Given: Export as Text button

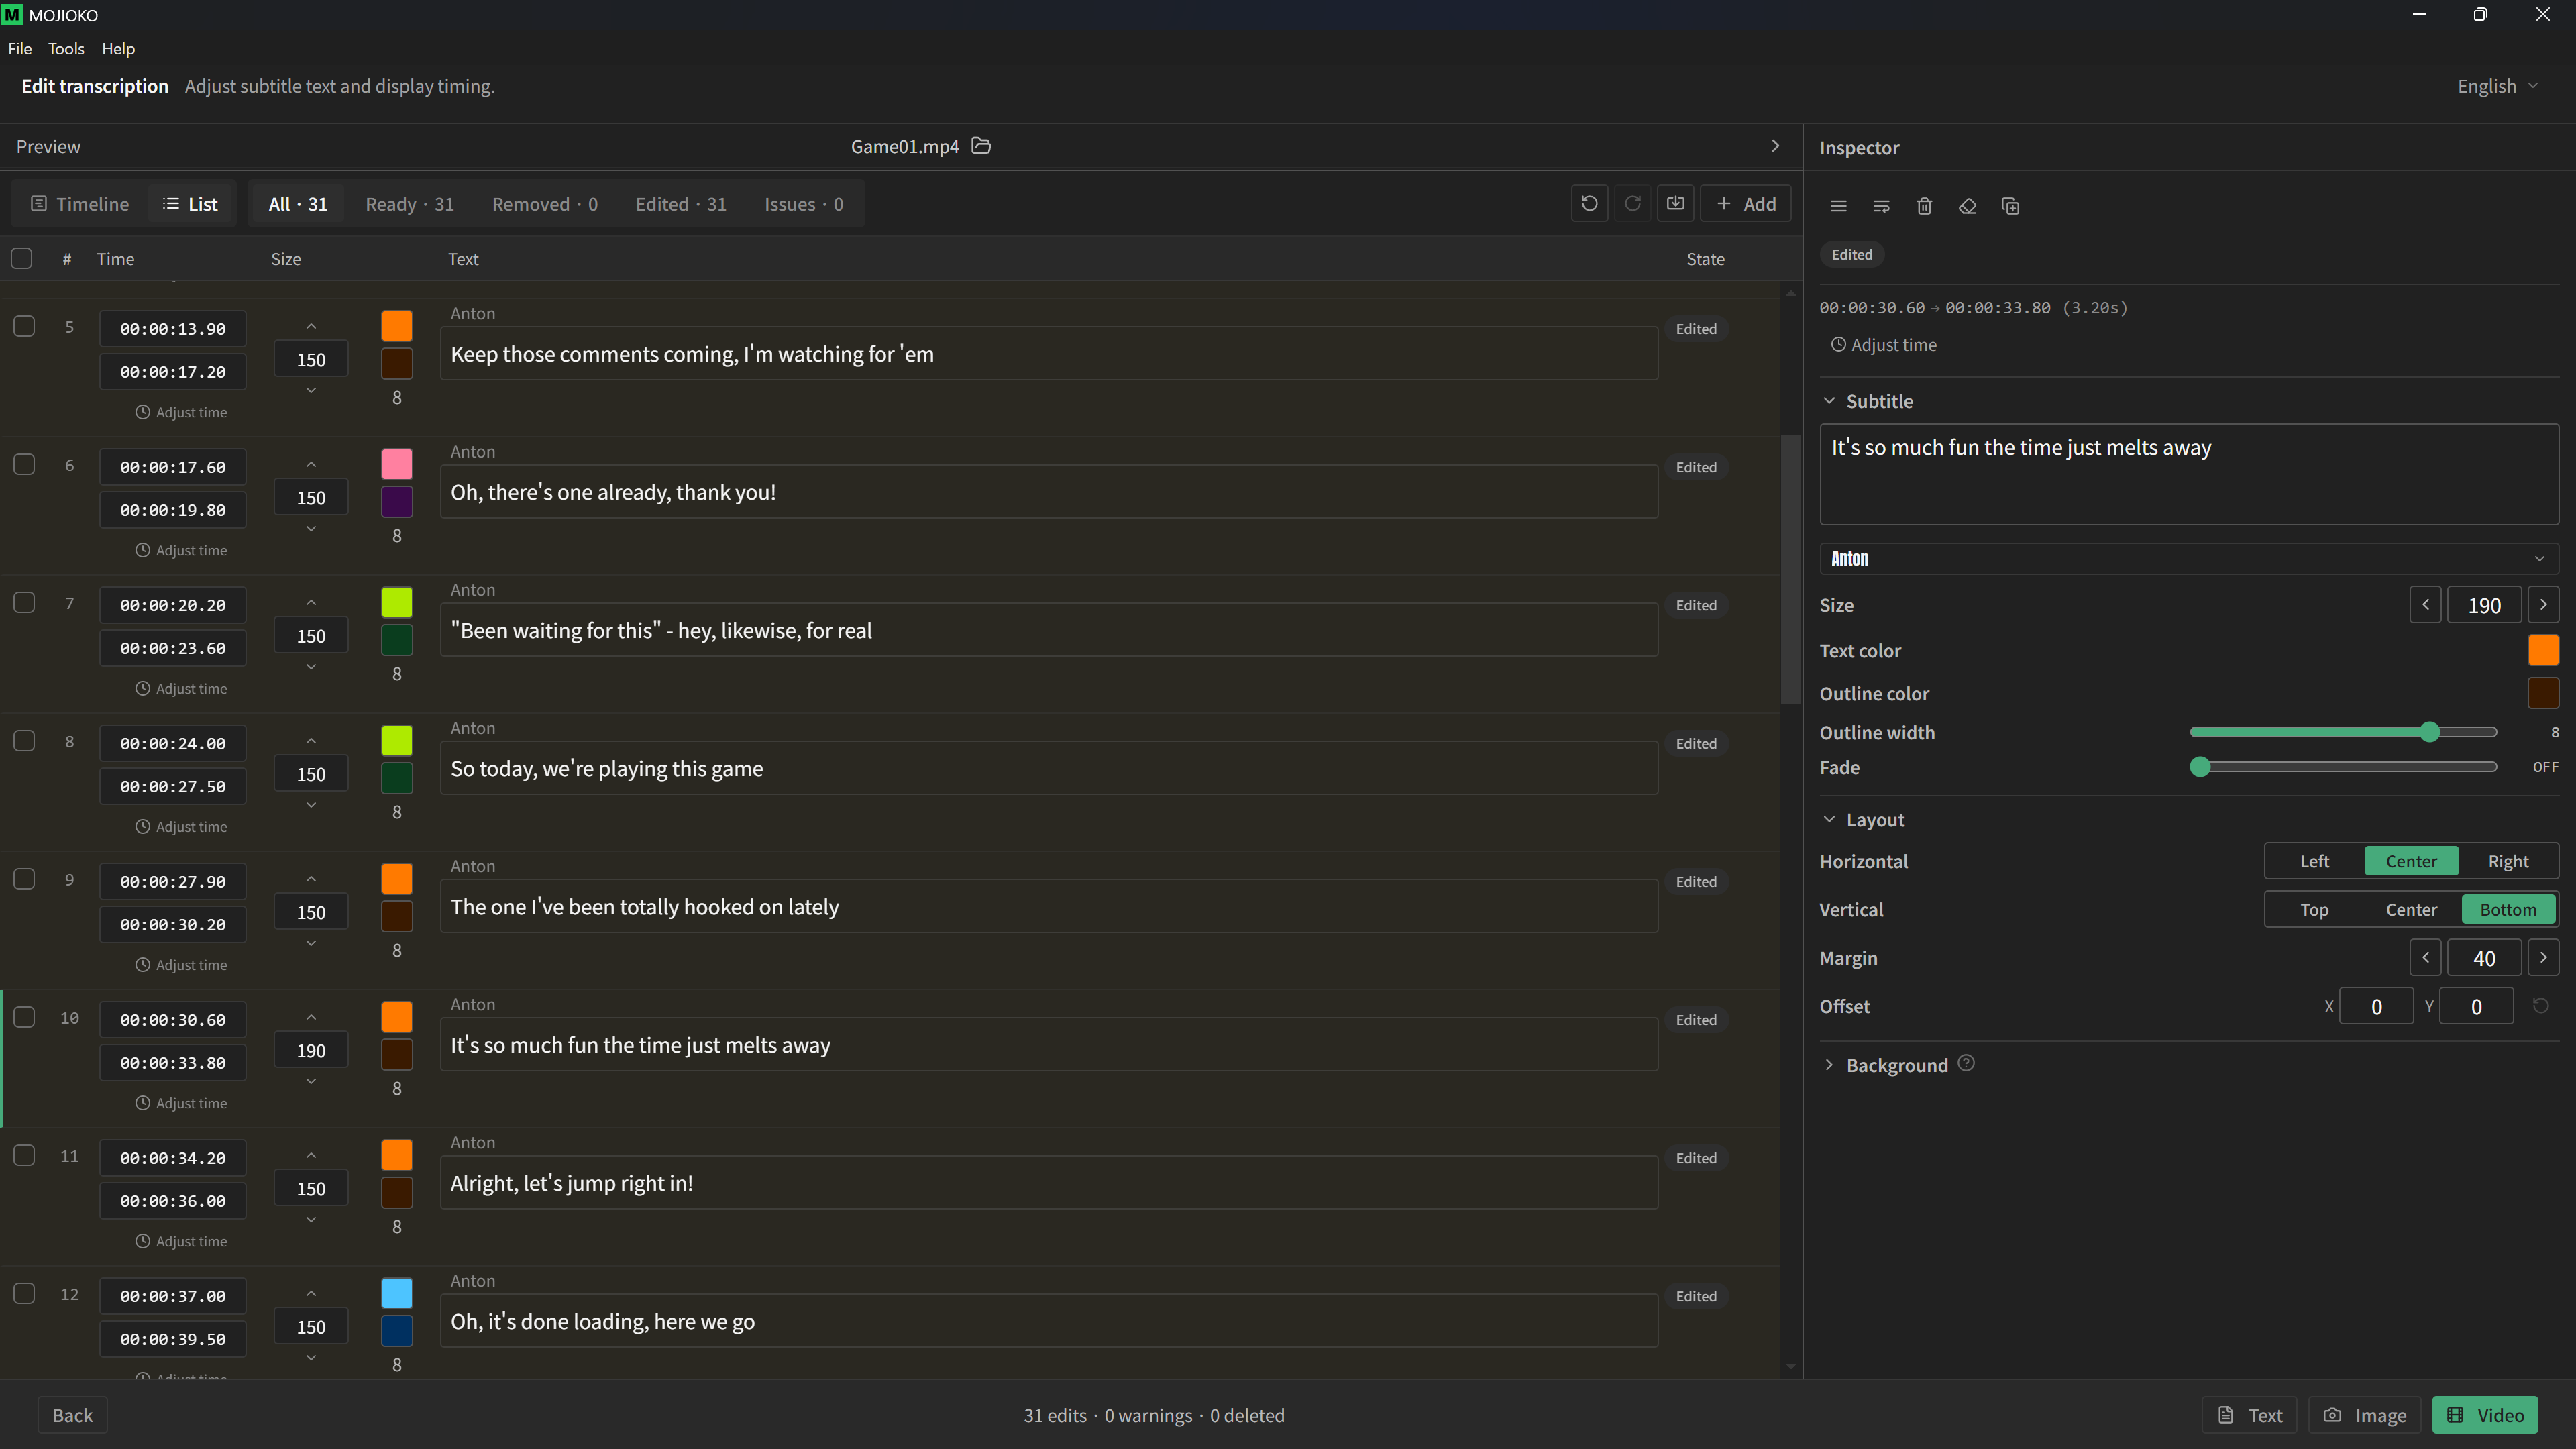Looking at the screenshot, I should [2250, 1416].
